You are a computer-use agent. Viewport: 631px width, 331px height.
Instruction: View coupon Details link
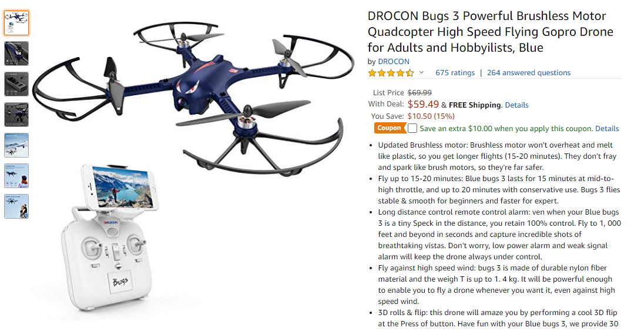coord(607,128)
